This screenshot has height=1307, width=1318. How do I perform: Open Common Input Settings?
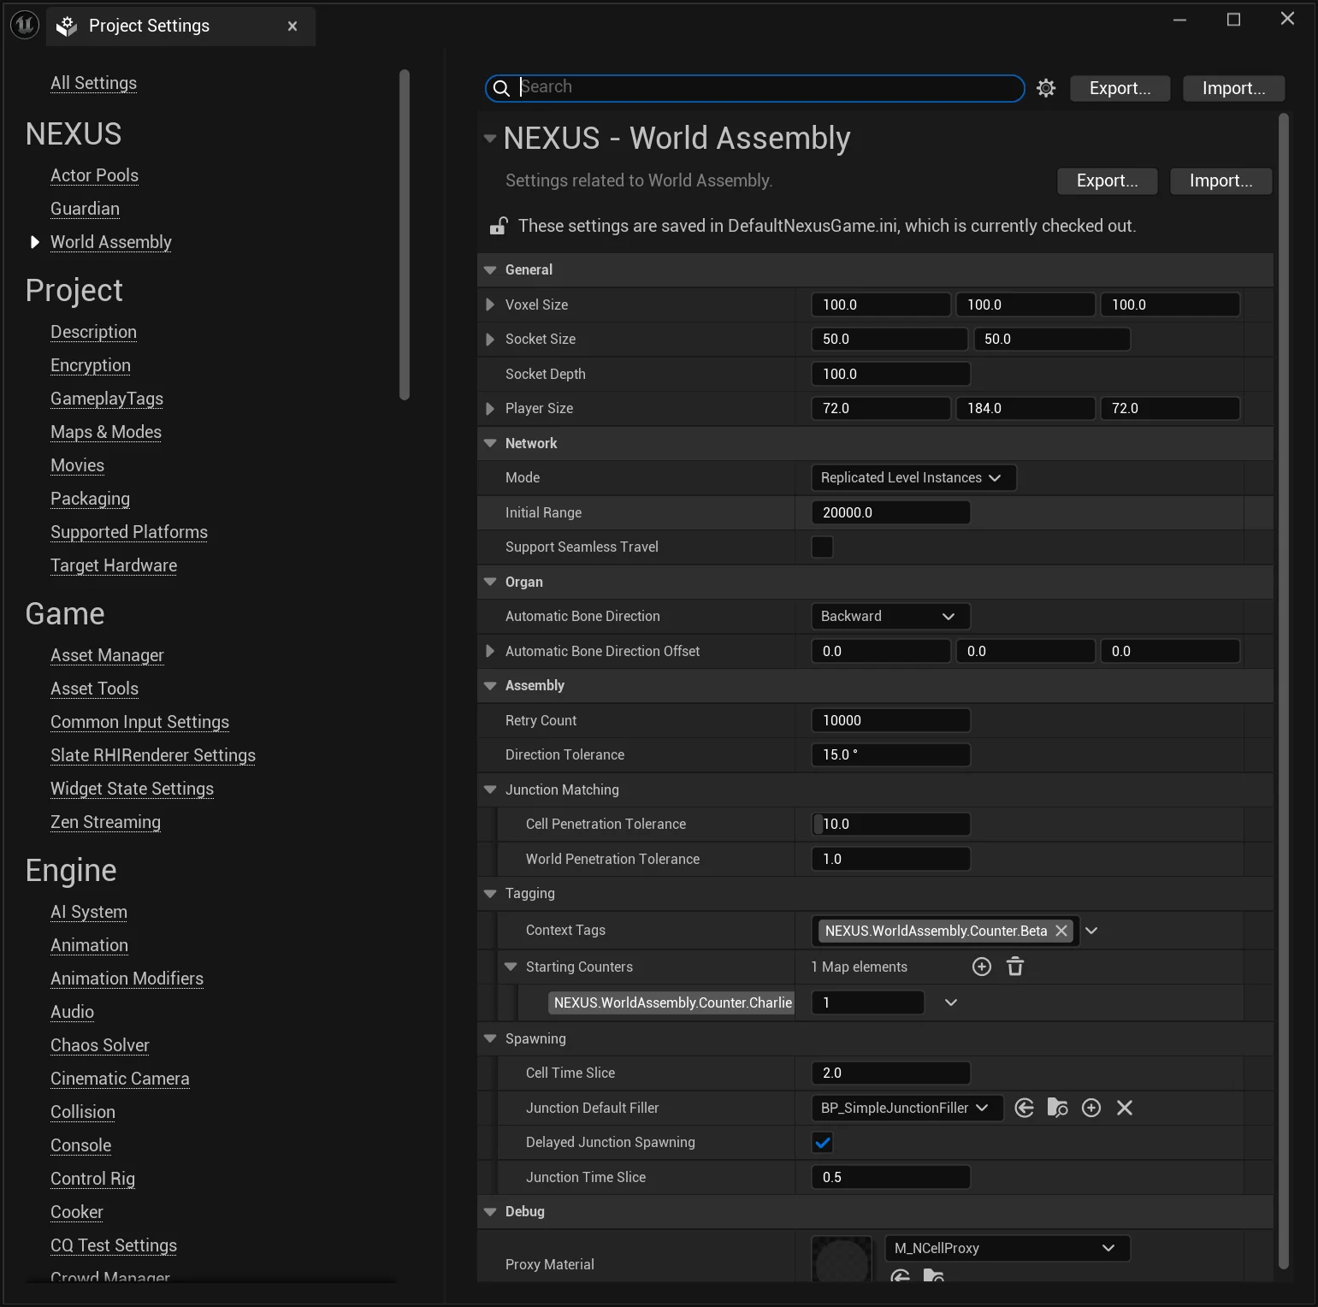coord(139,722)
